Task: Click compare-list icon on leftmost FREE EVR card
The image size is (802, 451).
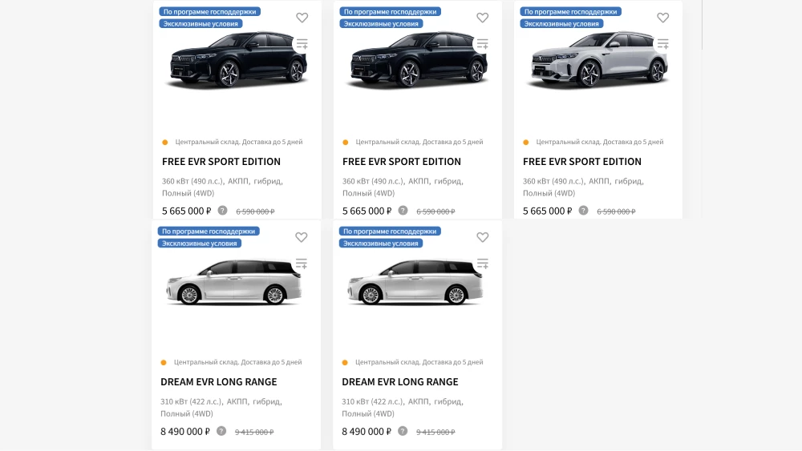Action: pyautogui.click(x=302, y=44)
